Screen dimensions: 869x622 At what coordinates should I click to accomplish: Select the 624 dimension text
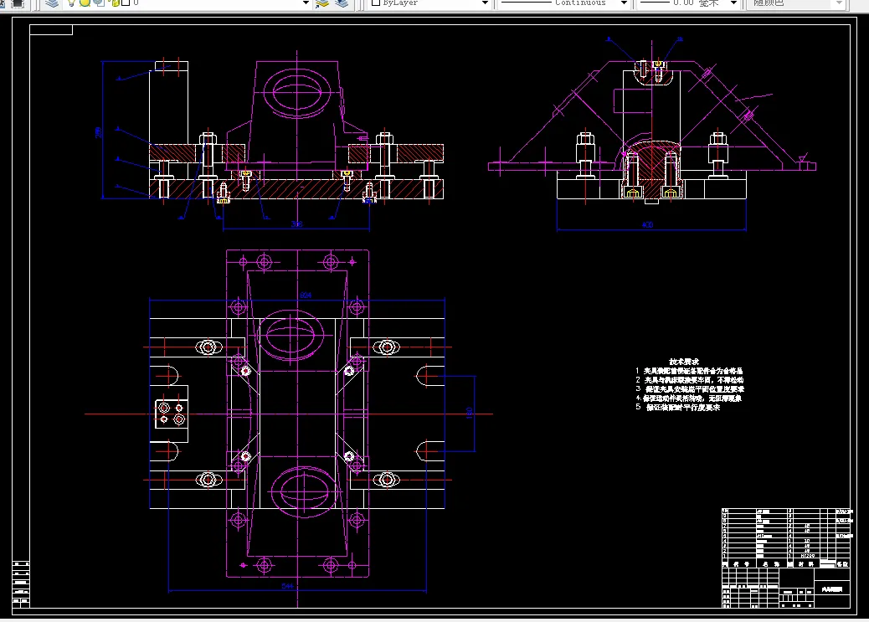(306, 296)
